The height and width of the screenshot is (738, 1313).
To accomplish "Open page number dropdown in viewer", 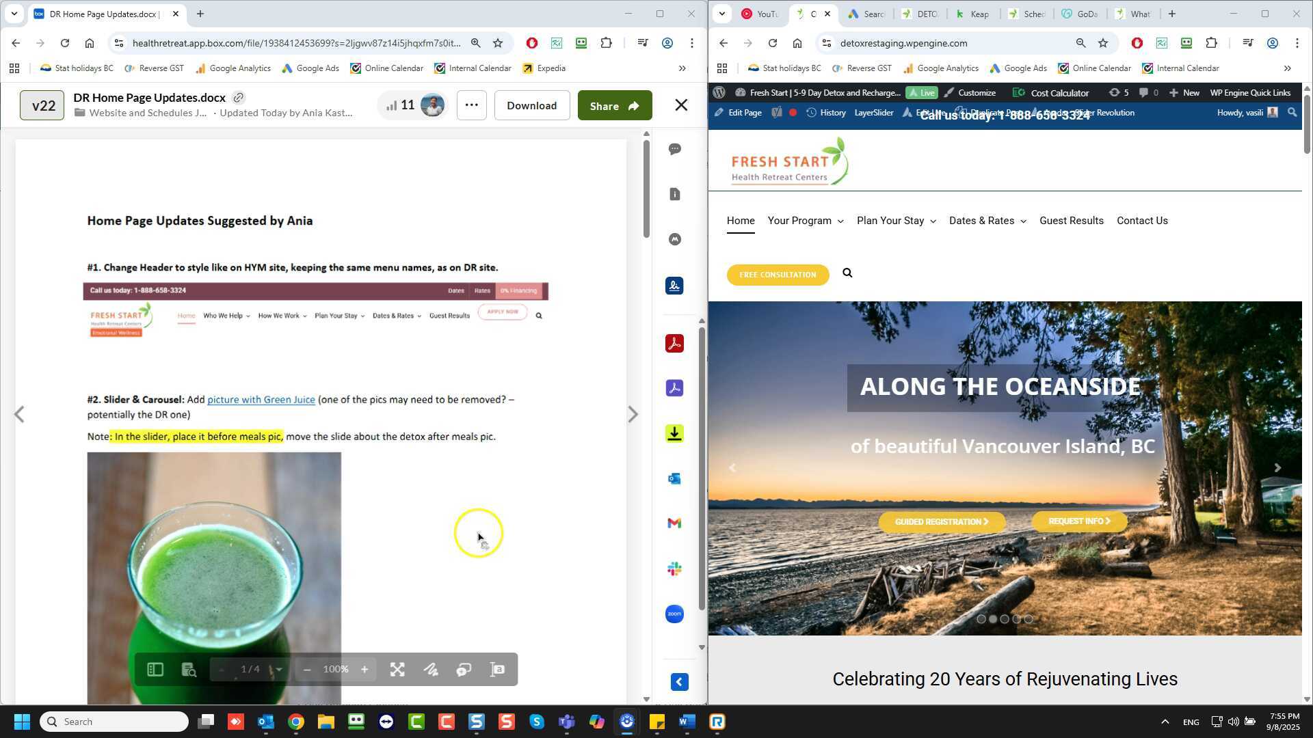I will (278, 670).
